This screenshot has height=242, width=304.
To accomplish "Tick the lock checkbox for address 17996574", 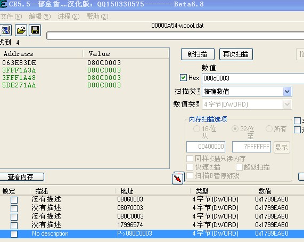I will click(14, 225).
